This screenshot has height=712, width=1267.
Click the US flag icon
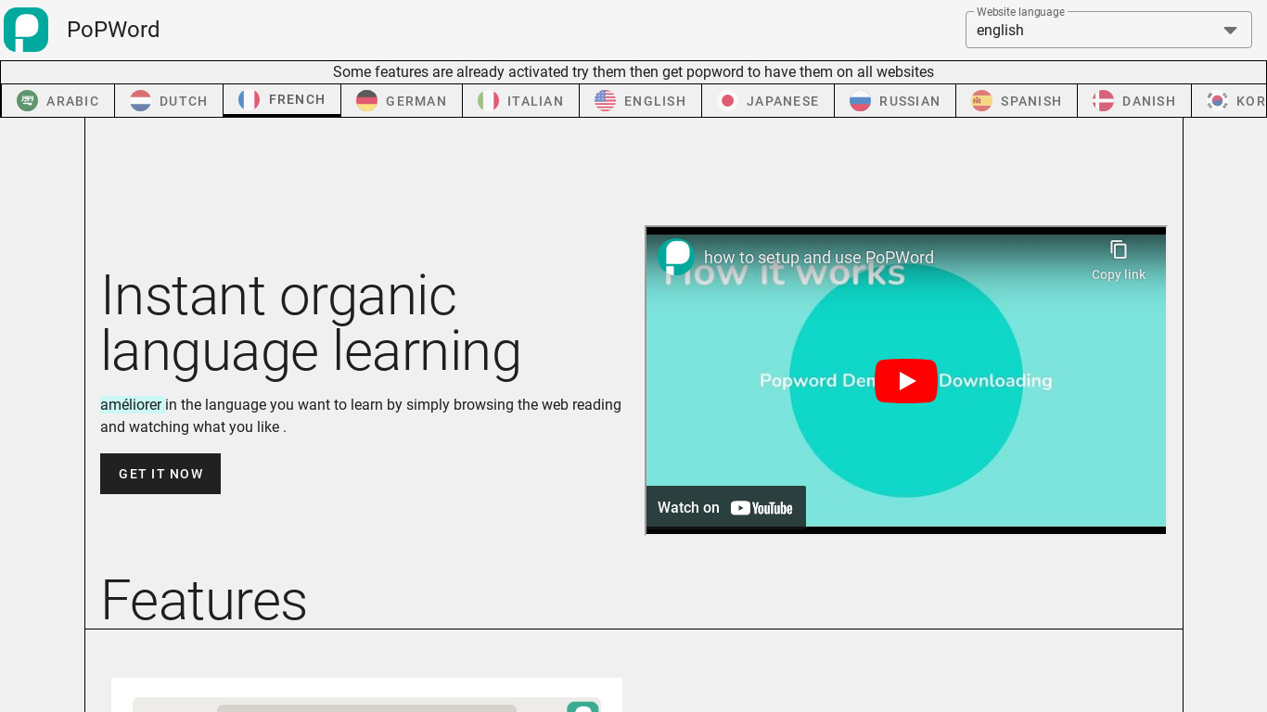click(605, 100)
